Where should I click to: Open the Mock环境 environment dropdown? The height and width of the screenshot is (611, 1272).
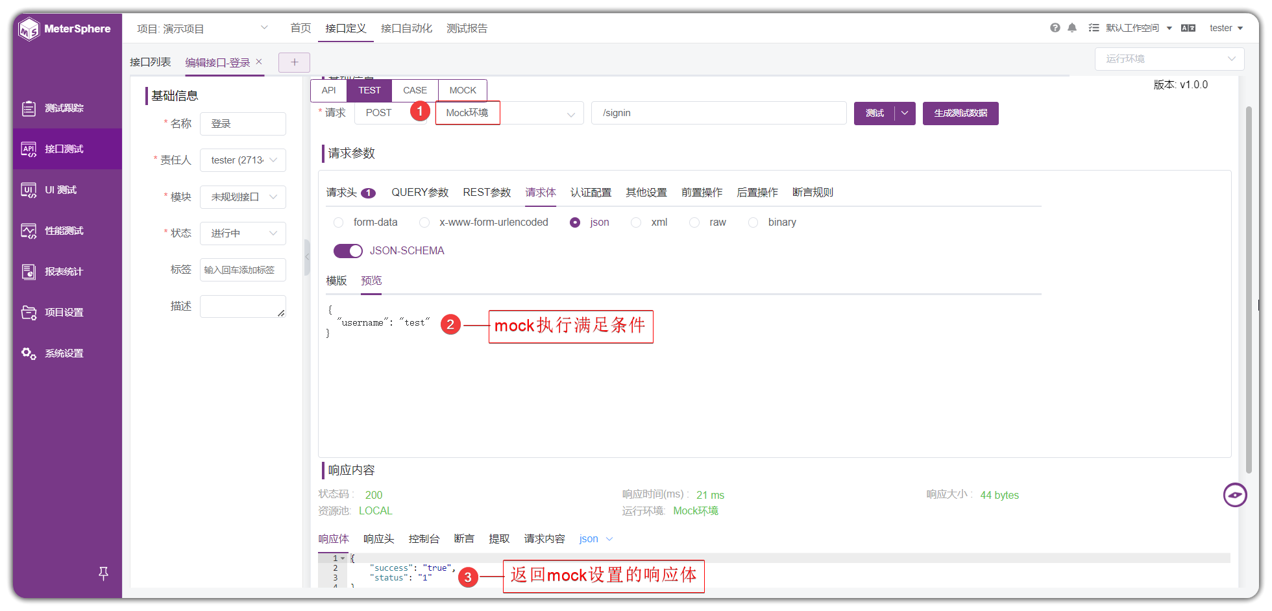(509, 113)
